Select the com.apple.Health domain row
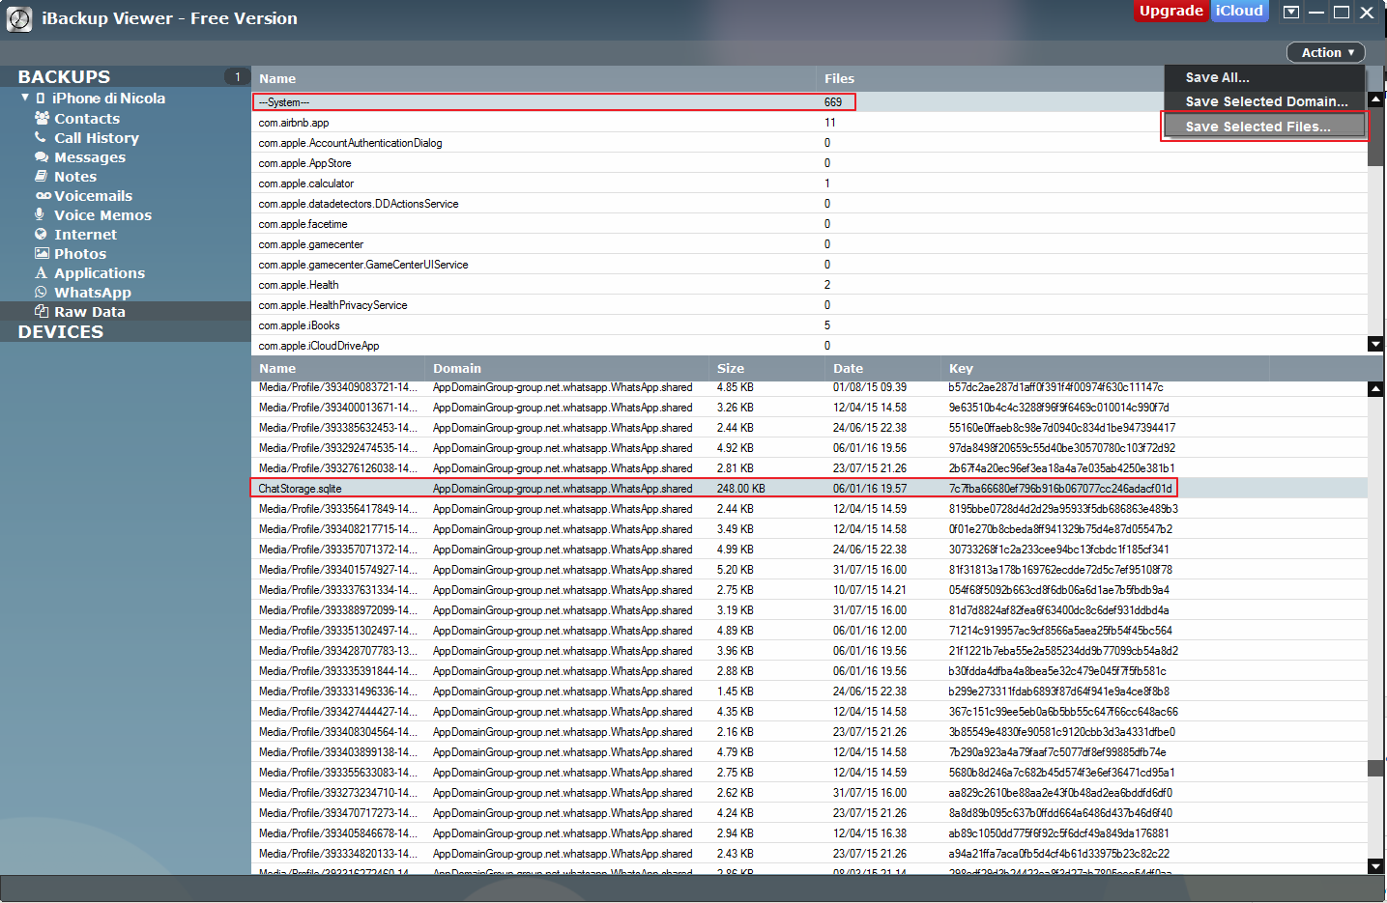 tap(810, 285)
